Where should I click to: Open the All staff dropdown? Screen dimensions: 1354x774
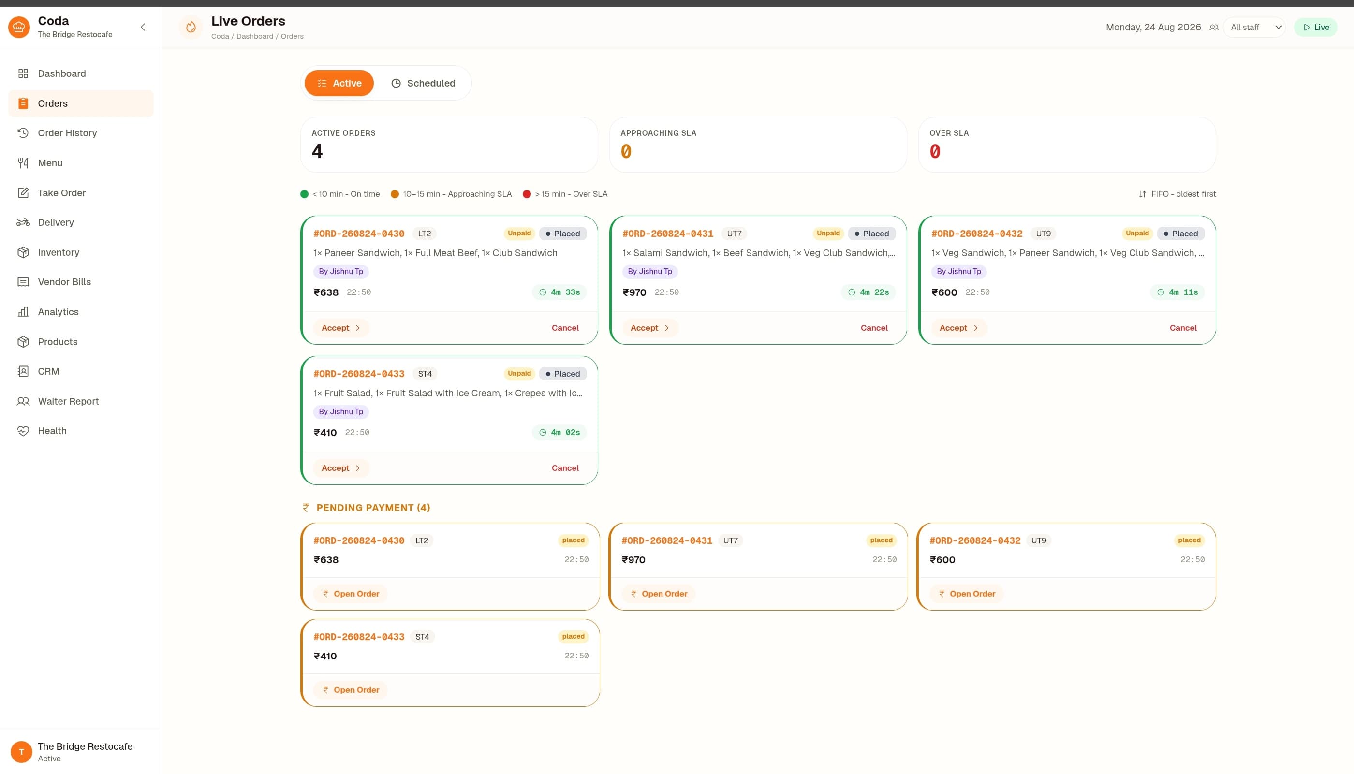tap(1254, 27)
